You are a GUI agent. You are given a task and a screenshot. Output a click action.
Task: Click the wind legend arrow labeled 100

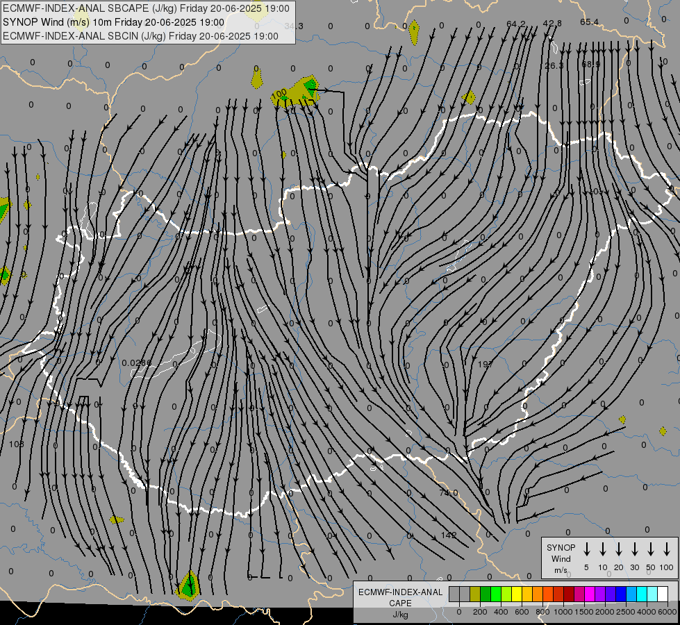click(x=667, y=549)
